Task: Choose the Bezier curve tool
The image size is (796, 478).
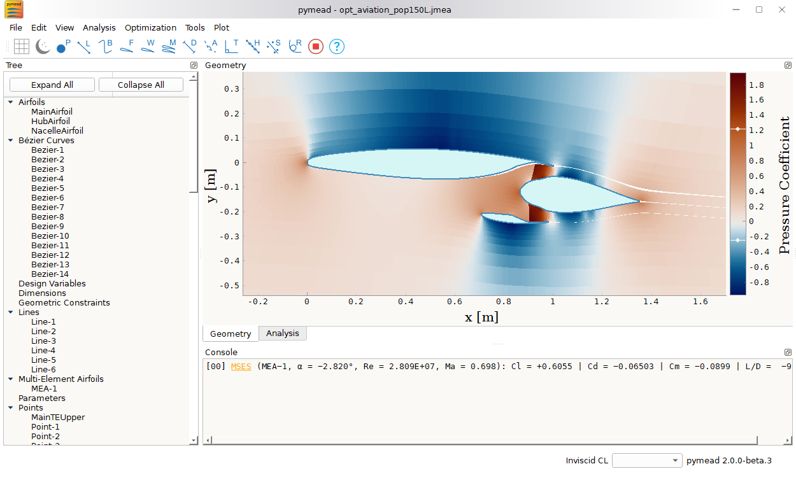Action: pyautogui.click(x=104, y=46)
